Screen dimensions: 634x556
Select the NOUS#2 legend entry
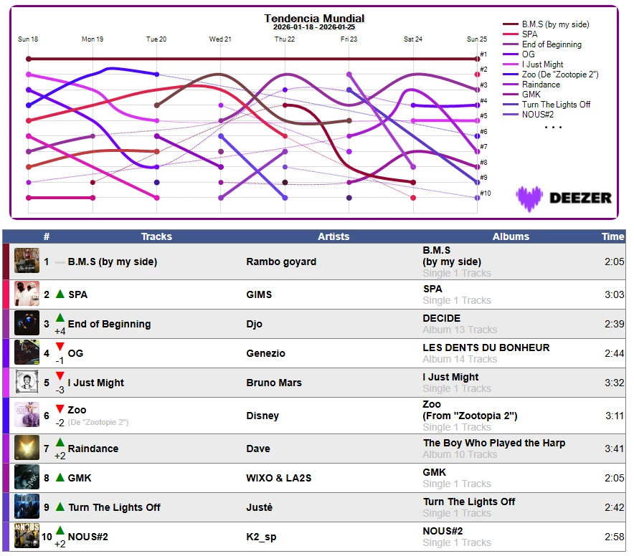pos(528,115)
